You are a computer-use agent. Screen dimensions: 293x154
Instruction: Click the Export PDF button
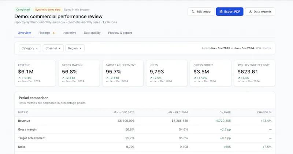(x=230, y=12)
